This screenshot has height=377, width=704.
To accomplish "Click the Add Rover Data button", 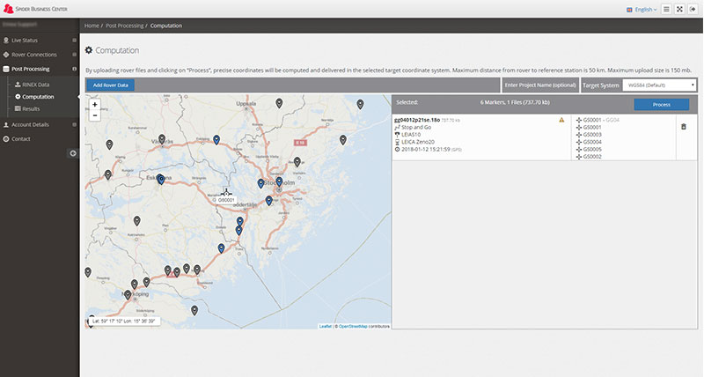I will pos(111,85).
